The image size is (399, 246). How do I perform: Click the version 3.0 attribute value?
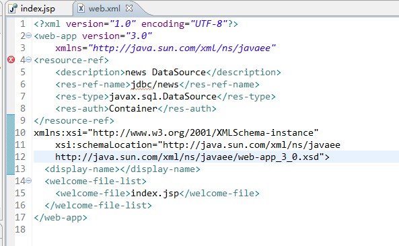coord(139,36)
